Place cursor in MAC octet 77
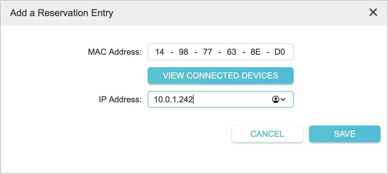The height and width of the screenshot is (174, 388). 207,52
